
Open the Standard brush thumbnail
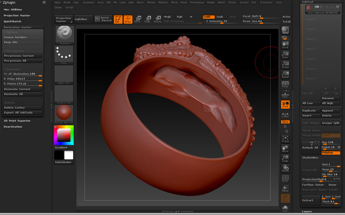pos(65,35)
